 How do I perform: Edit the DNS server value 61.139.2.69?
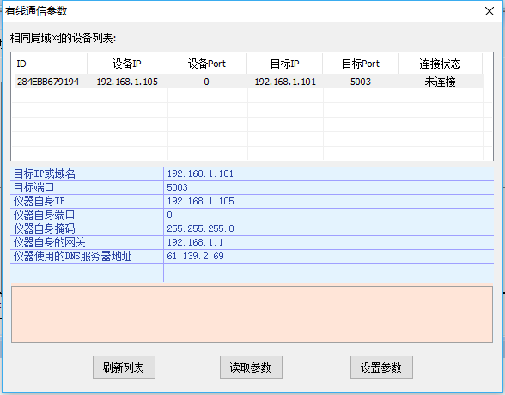tap(329, 256)
